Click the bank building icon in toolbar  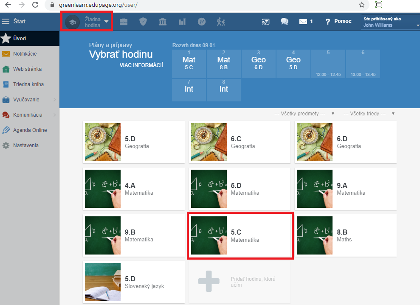(163, 22)
